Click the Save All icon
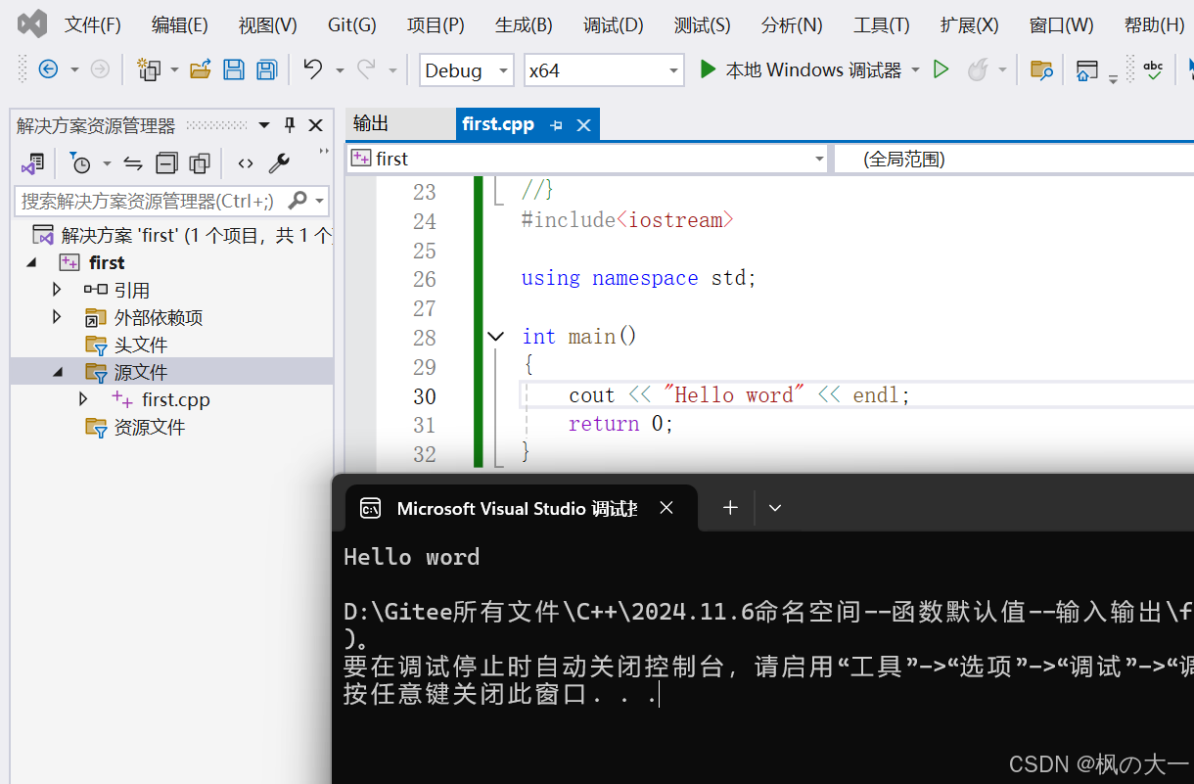 pos(266,69)
